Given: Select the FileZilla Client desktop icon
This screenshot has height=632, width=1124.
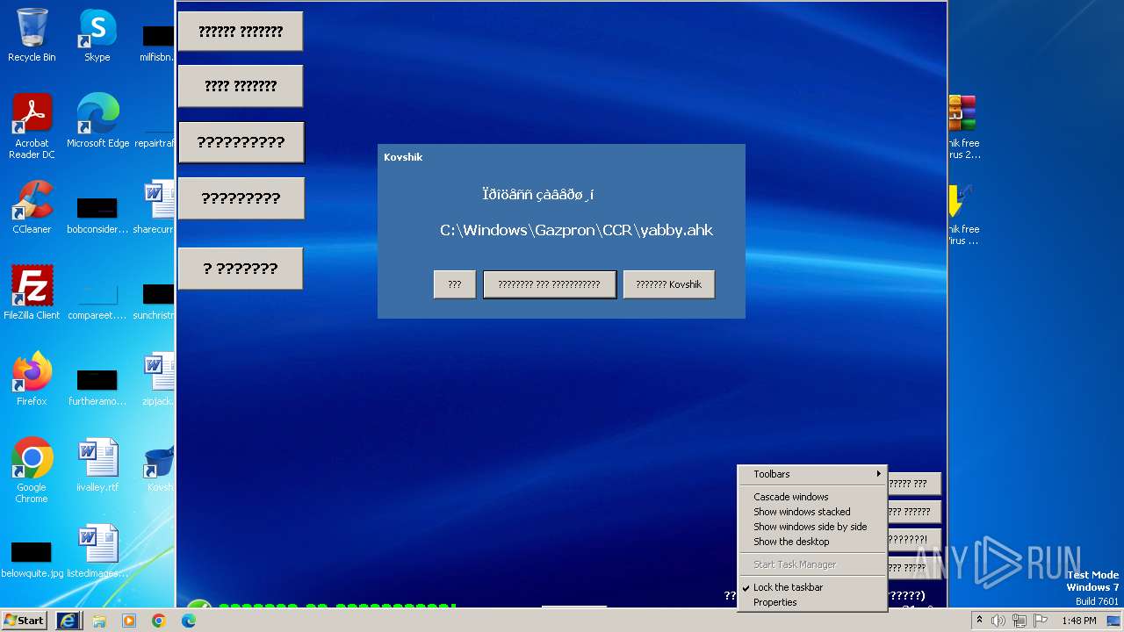Looking at the screenshot, I should tap(32, 293).
